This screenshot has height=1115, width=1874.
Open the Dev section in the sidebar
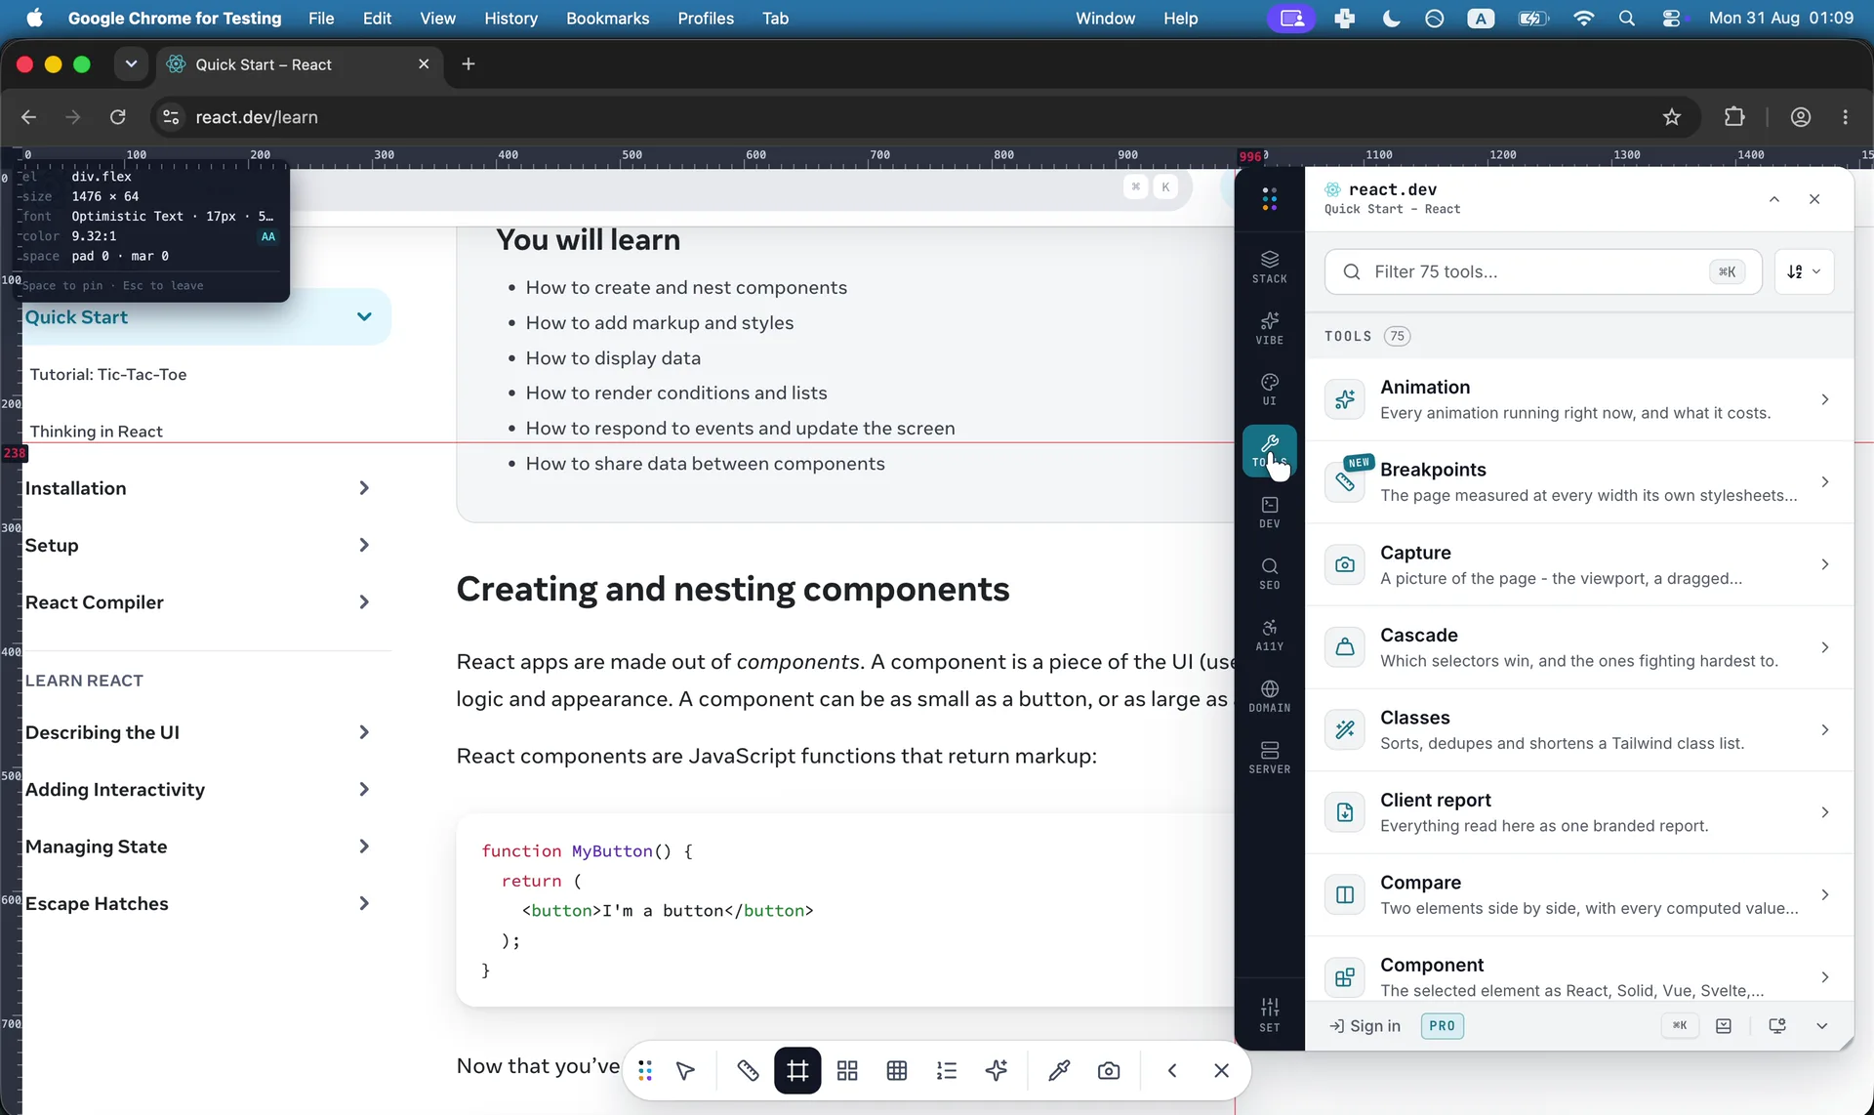pos(1269,513)
